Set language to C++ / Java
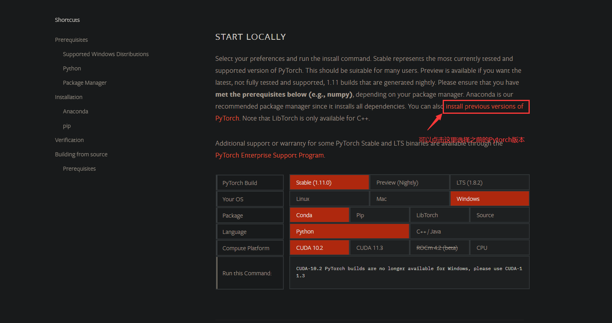This screenshot has height=323, width=612. click(x=470, y=232)
